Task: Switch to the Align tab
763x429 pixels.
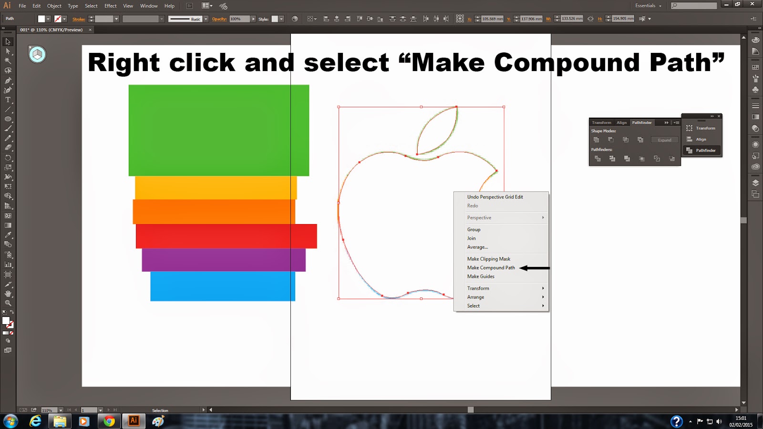Action: pyautogui.click(x=621, y=123)
